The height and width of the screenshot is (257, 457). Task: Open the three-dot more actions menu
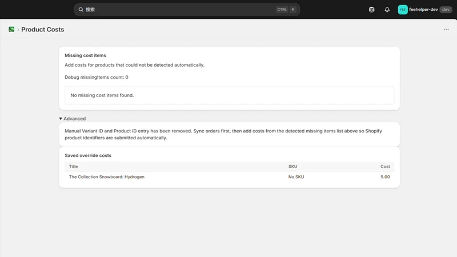tap(446, 30)
